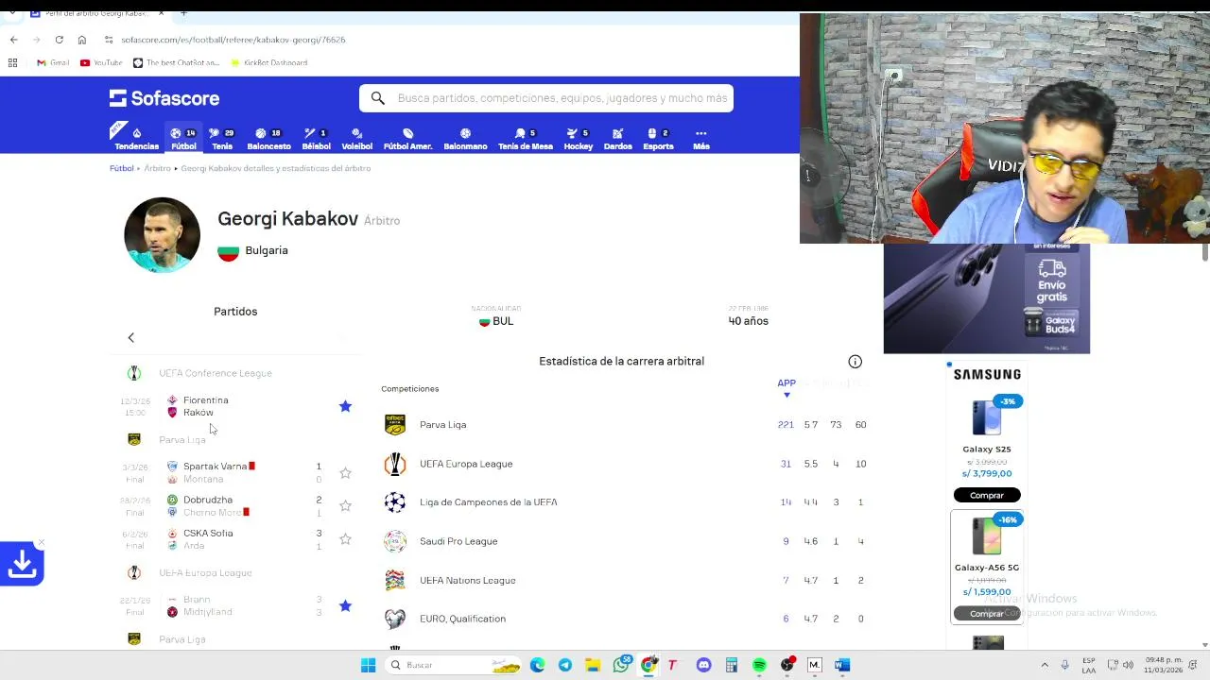Open Liga de Campeones de la UEFA
Screen dimensions: 1210x680
(624, 502)
